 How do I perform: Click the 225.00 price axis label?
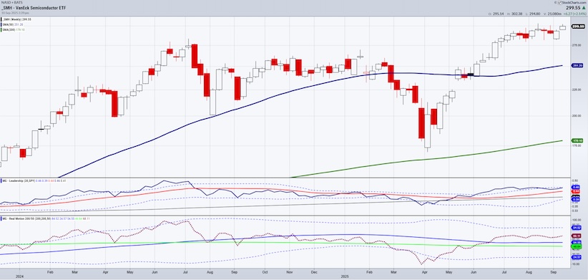pyautogui.click(x=576, y=90)
